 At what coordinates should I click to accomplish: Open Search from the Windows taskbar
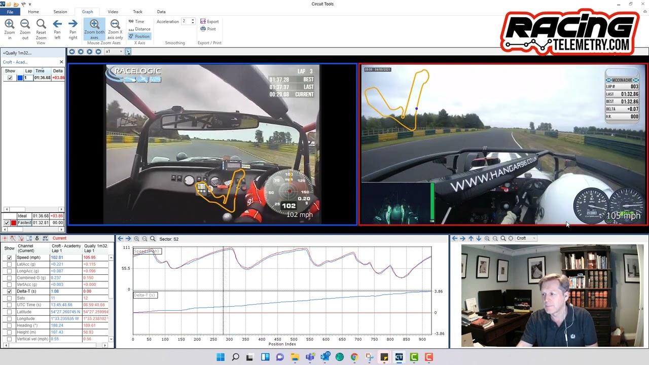click(235, 357)
